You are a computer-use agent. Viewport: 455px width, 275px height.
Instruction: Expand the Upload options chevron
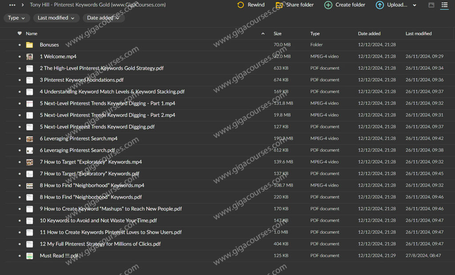(415, 5)
